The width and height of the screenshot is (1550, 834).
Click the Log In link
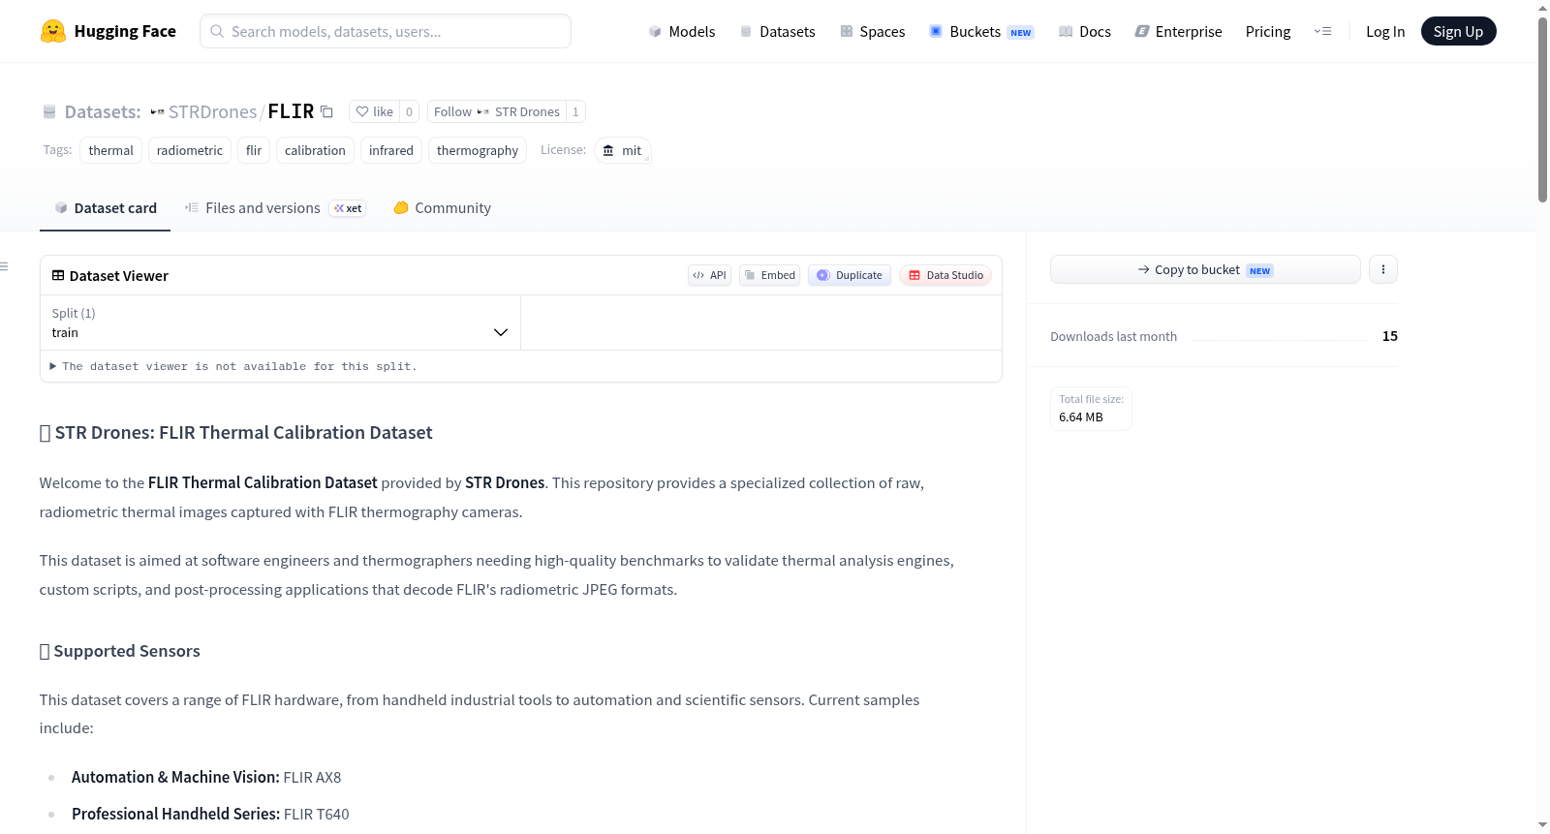pyautogui.click(x=1385, y=31)
